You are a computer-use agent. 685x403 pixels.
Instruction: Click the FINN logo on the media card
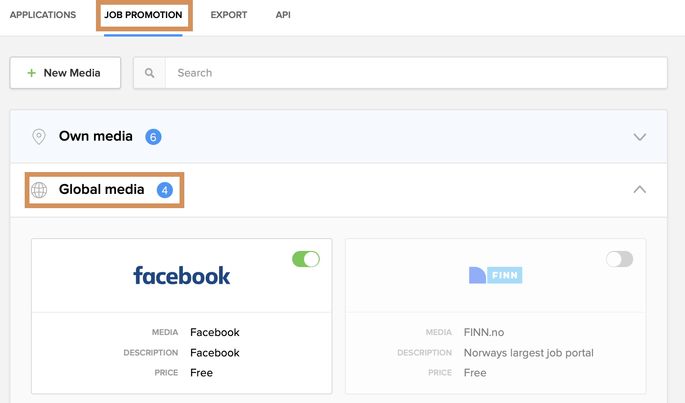(495, 275)
